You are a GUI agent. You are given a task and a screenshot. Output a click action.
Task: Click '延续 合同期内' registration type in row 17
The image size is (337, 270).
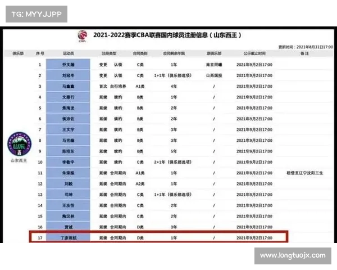(x=113, y=238)
